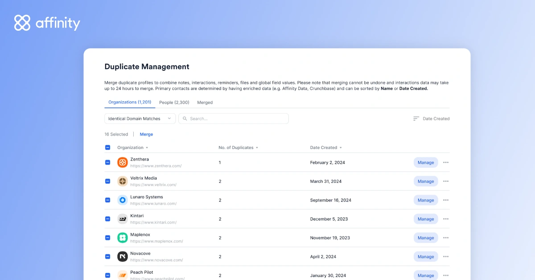Screen dimensions: 535x280
Task: Open more options for Lunaro Systems row
Action: (x=446, y=200)
